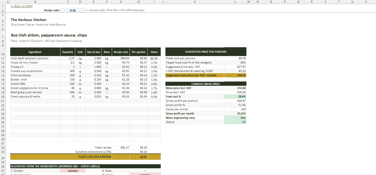
Task: Click the pink contains cell for Gluten
Action: pos(73,171)
